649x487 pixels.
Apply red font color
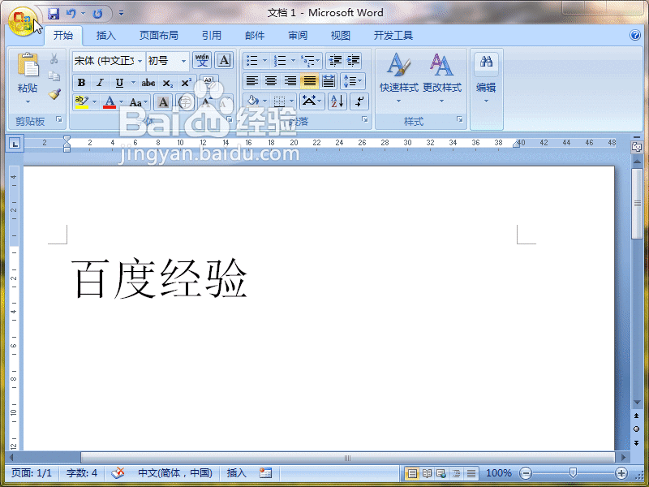[110, 102]
